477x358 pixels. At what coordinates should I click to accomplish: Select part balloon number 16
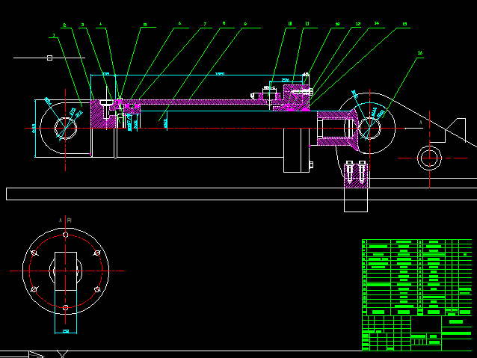(x=420, y=53)
